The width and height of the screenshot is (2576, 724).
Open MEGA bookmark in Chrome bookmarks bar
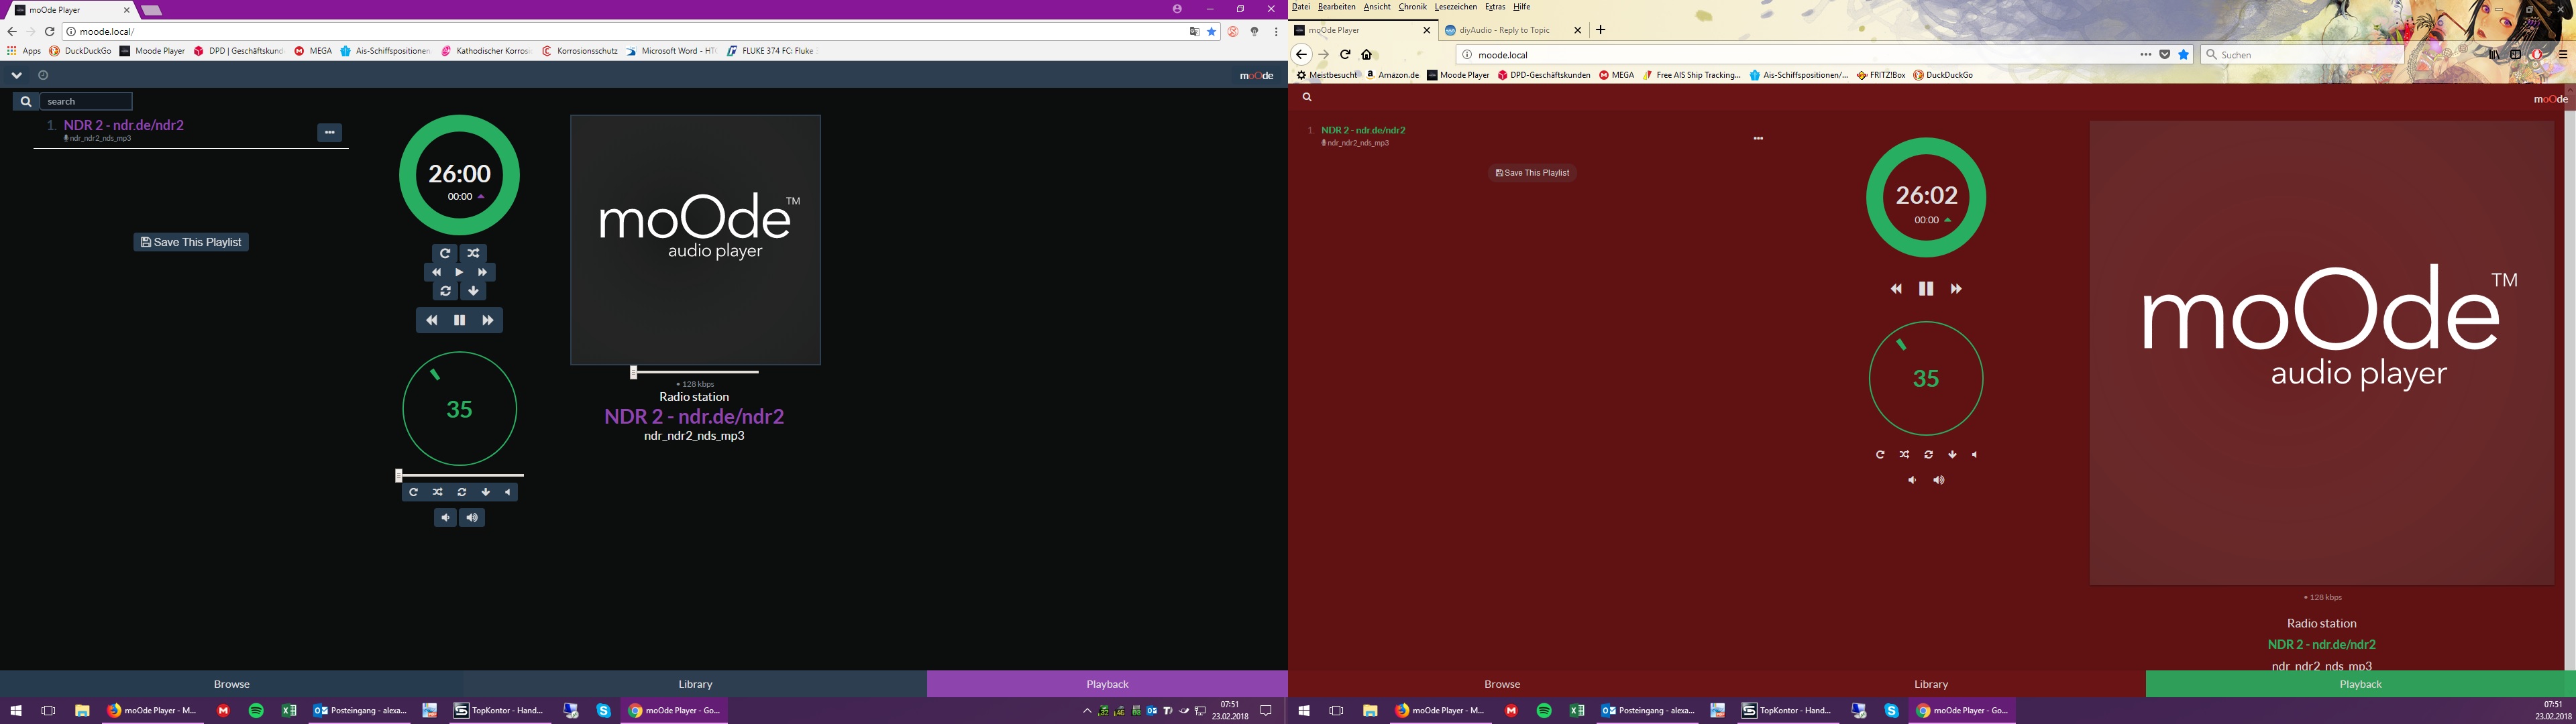[313, 51]
